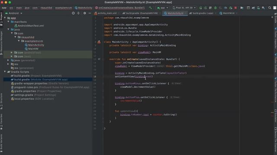
Task: Open the Project tool window tab
Action: coord(1,19)
